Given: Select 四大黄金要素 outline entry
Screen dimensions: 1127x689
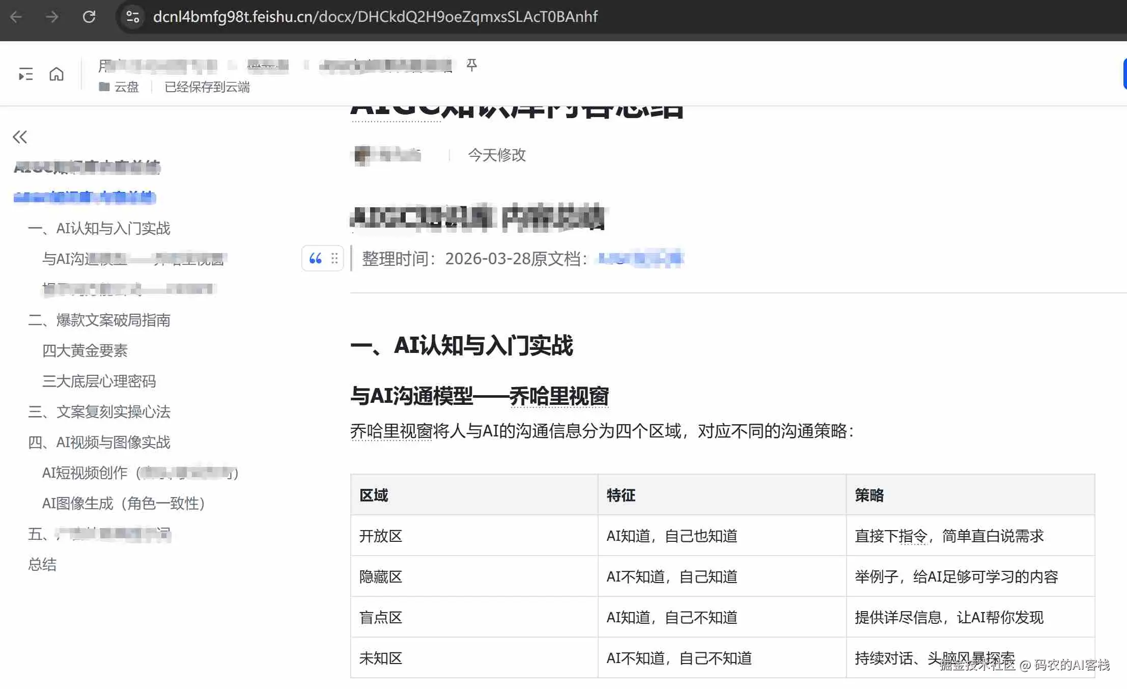Looking at the screenshot, I should point(85,351).
